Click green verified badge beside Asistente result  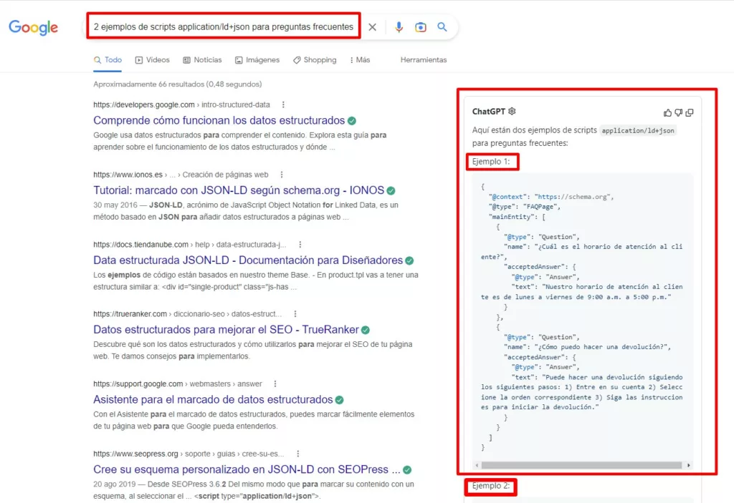point(339,400)
